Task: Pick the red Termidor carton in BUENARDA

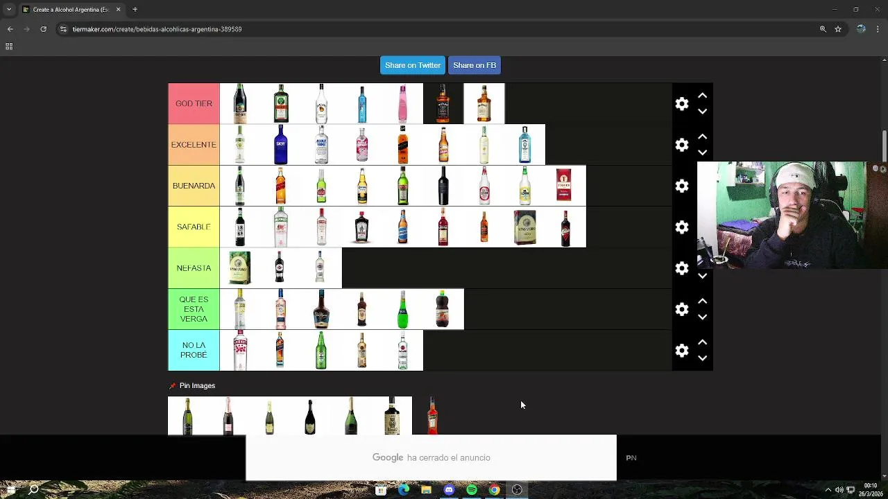Action: pyautogui.click(x=565, y=186)
